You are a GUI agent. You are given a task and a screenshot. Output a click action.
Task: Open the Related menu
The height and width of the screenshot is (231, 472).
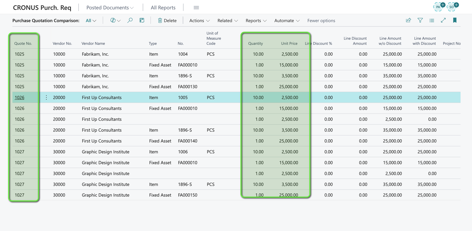228,20
